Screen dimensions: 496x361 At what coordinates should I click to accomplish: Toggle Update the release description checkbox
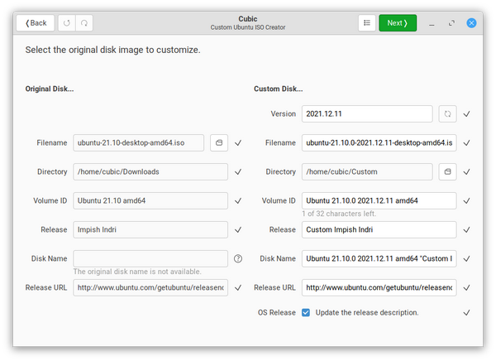coord(306,312)
